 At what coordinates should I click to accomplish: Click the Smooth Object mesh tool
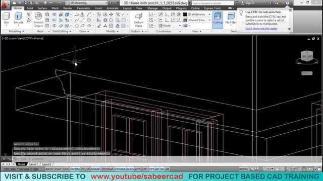tap(38, 20)
